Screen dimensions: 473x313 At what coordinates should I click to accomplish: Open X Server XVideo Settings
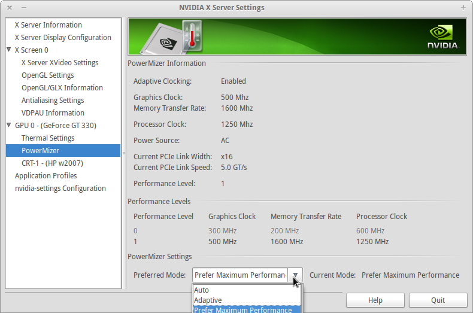pyautogui.click(x=60, y=63)
